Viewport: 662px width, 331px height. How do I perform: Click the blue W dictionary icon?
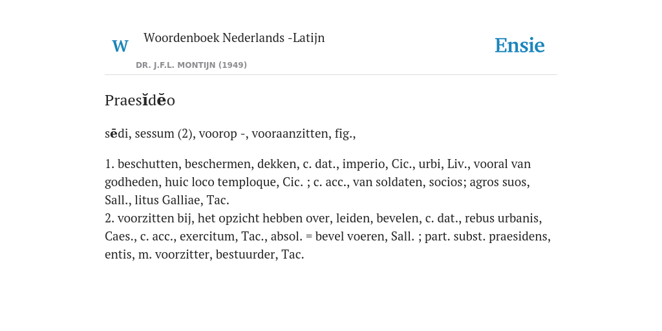120,46
